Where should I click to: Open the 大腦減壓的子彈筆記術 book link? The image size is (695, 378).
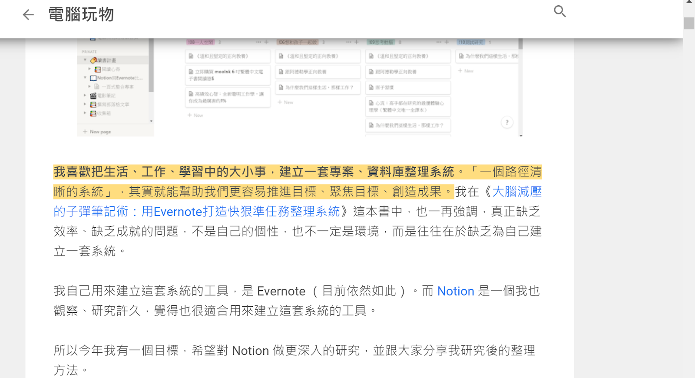tap(298, 202)
